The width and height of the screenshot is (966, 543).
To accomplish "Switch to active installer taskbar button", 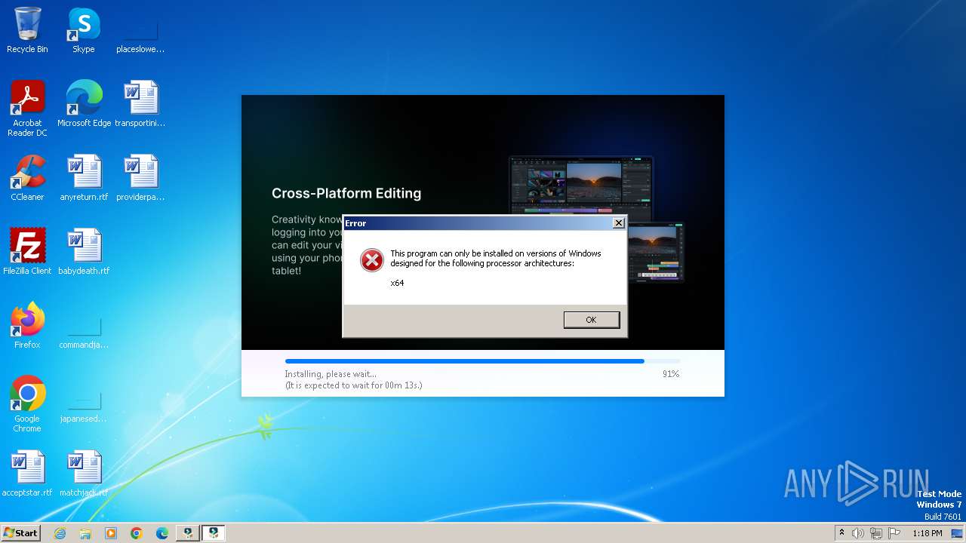I will 214,532.
